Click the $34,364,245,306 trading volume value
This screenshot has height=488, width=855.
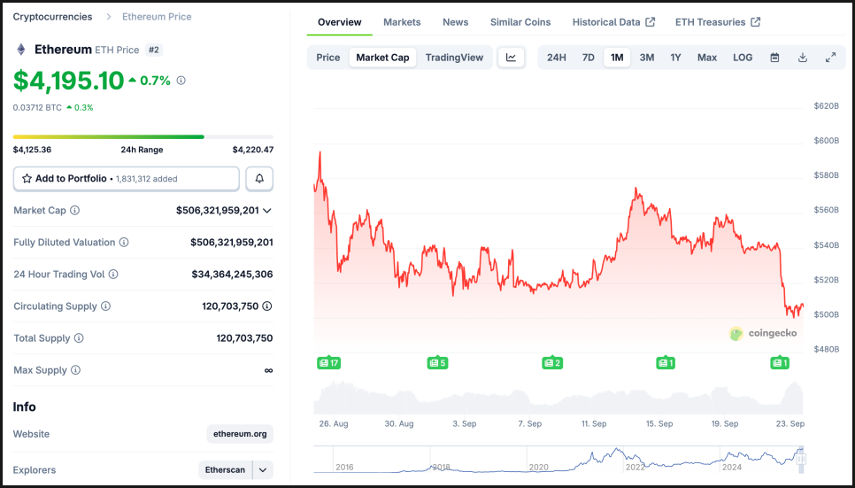click(x=232, y=274)
